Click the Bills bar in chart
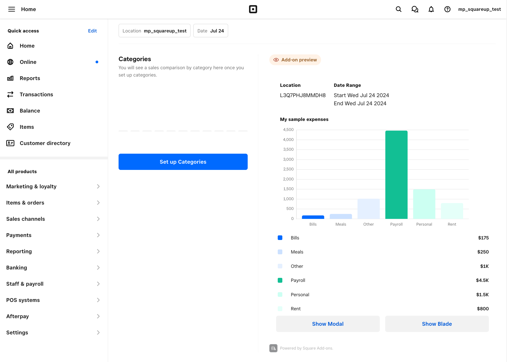This screenshot has height=362, width=507. [x=313, y=217]
